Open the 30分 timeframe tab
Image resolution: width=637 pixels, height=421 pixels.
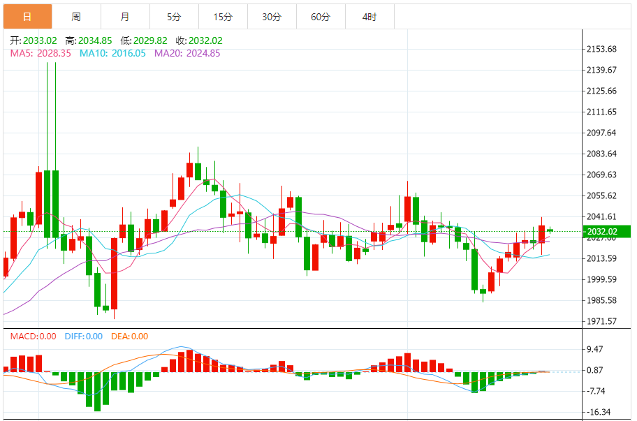click(272, 17)
